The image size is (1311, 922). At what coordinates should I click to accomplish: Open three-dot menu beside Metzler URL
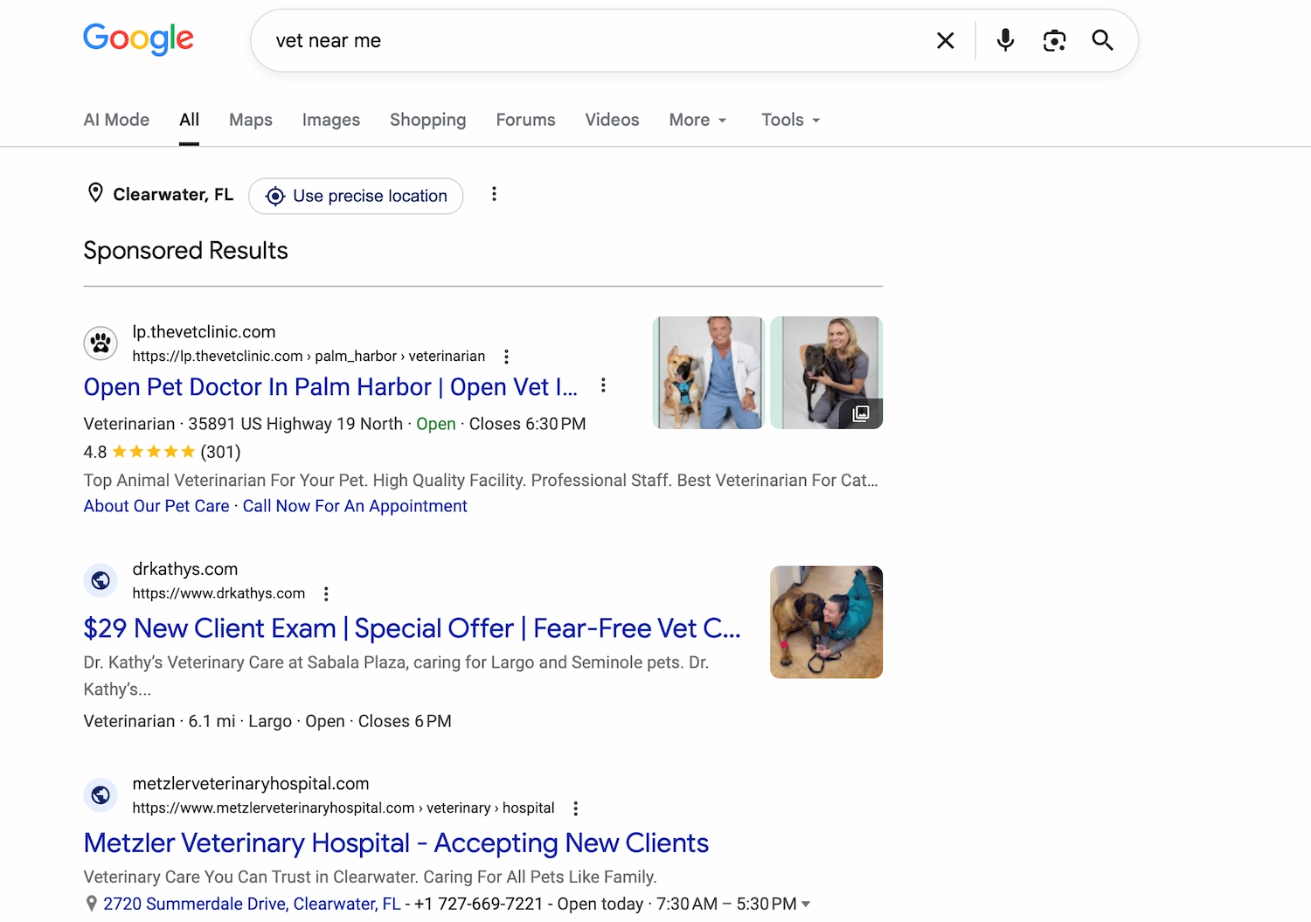click(575, 808)
